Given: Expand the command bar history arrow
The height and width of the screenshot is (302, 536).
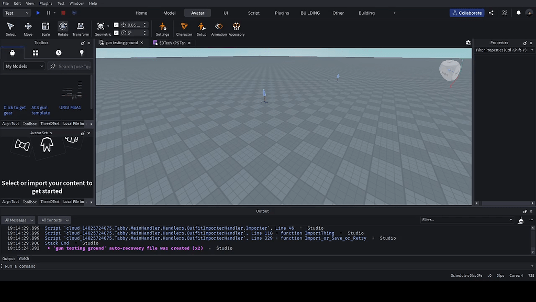Looking at the screenshot, I should [532, 266].
